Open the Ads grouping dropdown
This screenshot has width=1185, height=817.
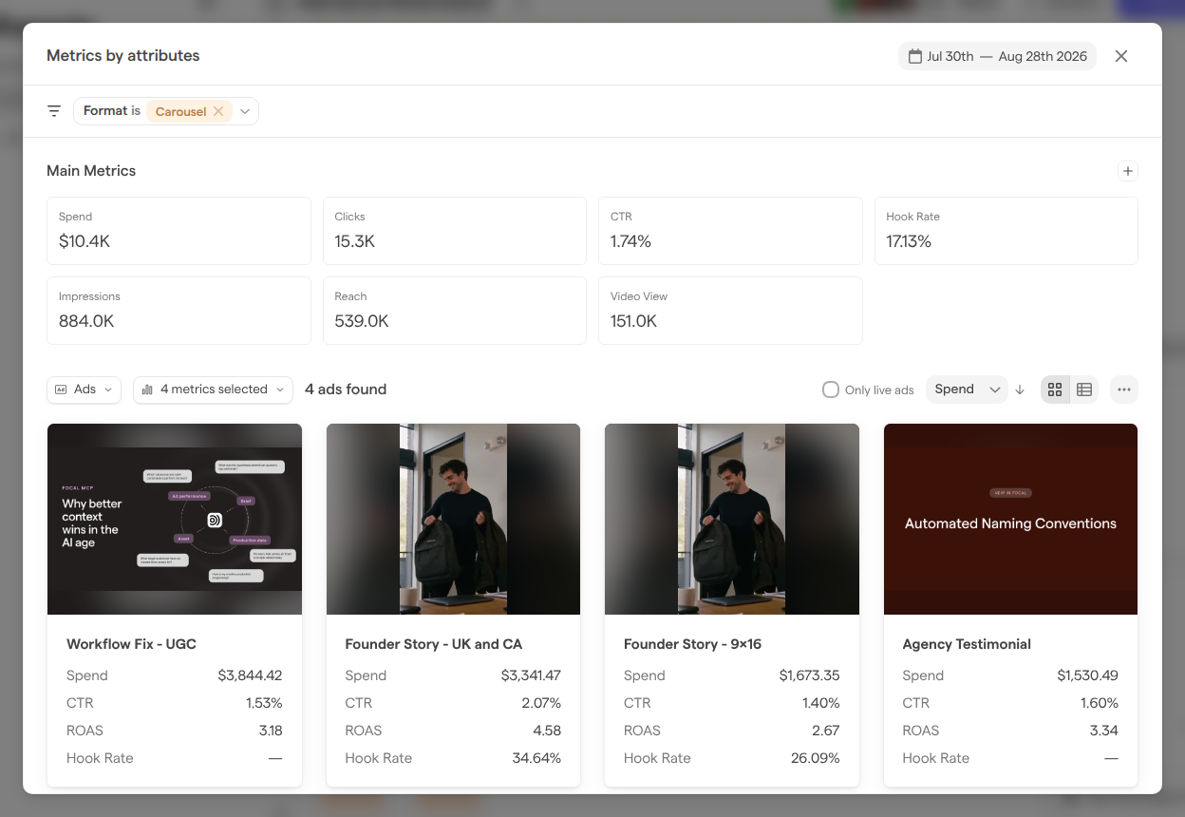[x=85, y=389]
